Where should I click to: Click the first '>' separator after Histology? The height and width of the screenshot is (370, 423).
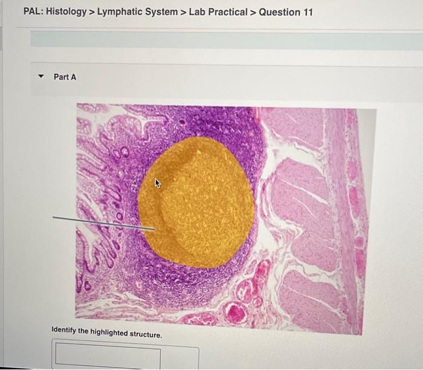92,12
